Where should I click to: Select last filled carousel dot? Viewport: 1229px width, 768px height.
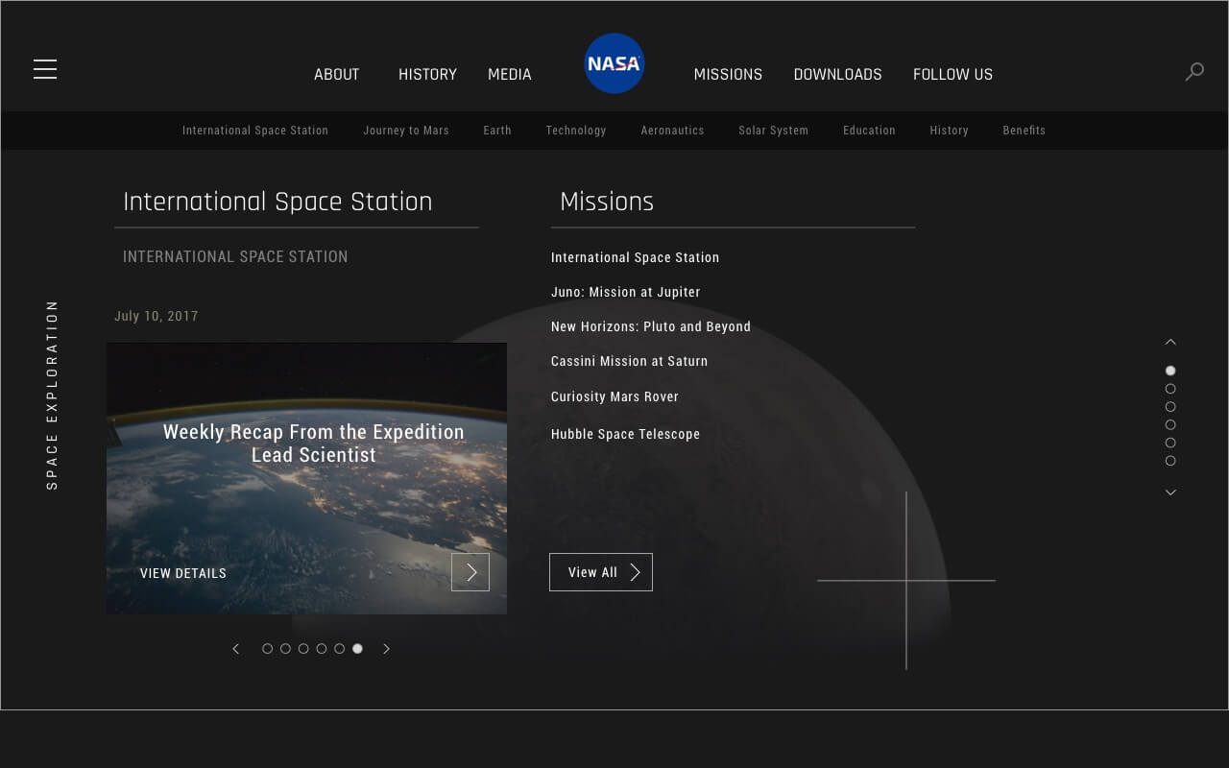pyautogui.click(x=357, y=649)
